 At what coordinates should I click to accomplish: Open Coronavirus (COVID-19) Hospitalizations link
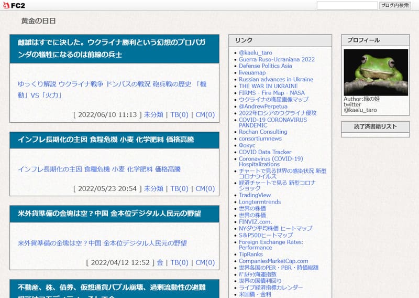point(271,162)
